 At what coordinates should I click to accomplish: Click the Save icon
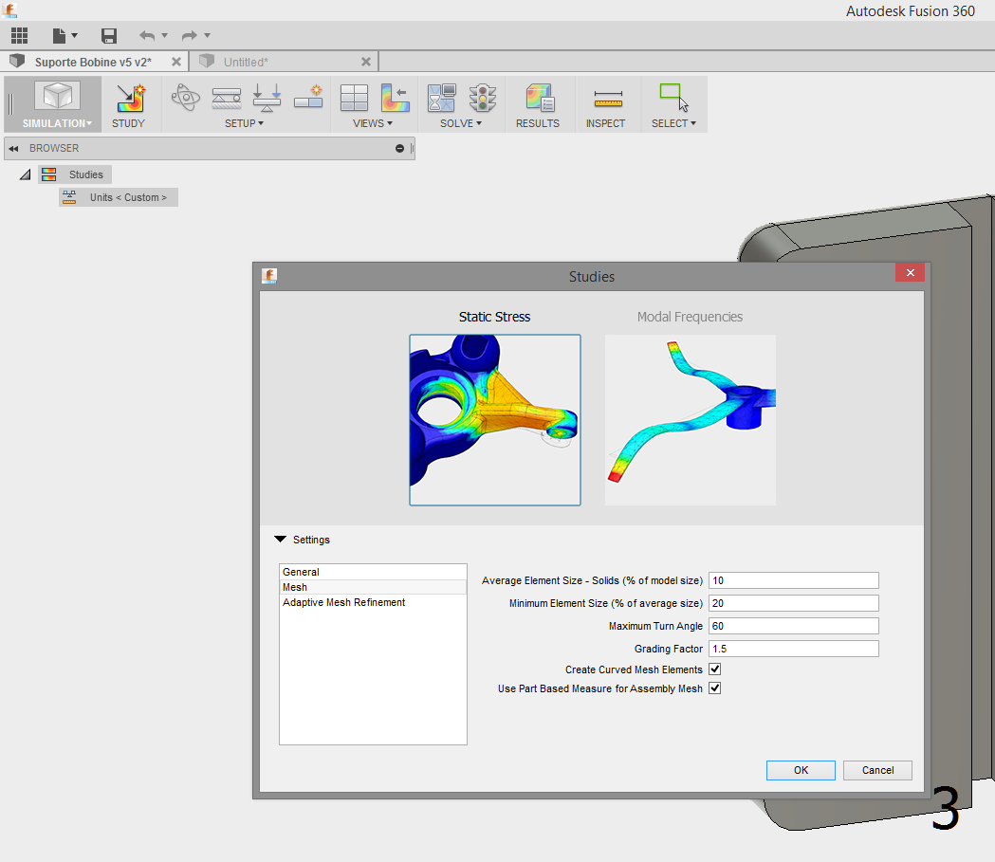[x=108, y=35]
